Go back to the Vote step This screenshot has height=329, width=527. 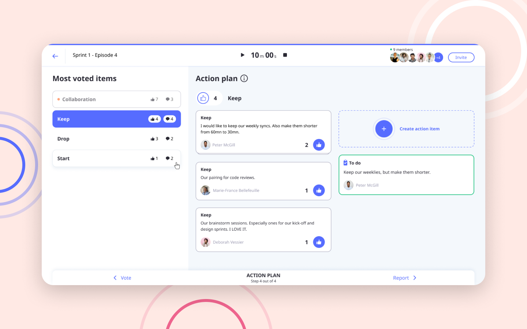point(122,278)
